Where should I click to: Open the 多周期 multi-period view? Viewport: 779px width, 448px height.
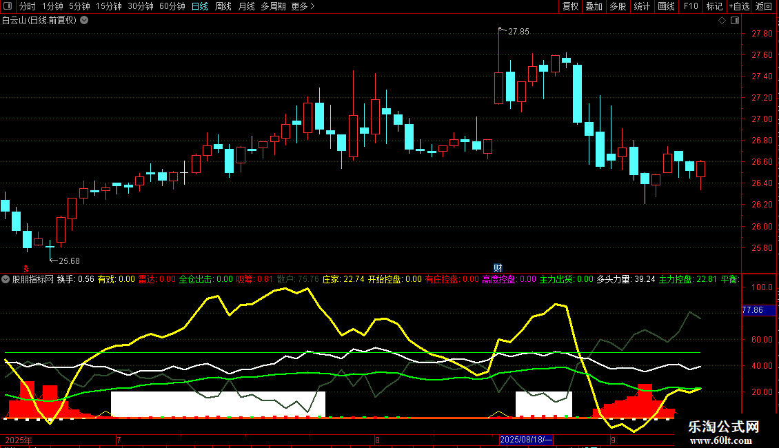pos(273,6)
